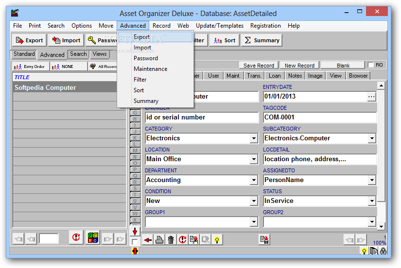Click the red left arrow icon beside the printer

click(148, 240)
